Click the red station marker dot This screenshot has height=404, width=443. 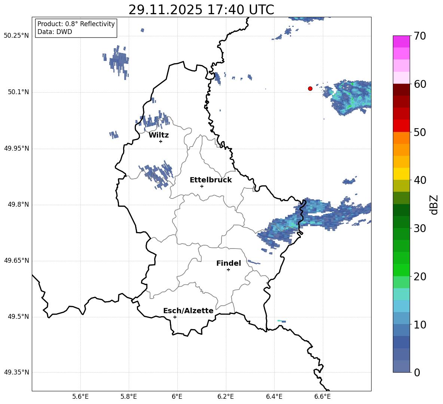click(310, 89)
